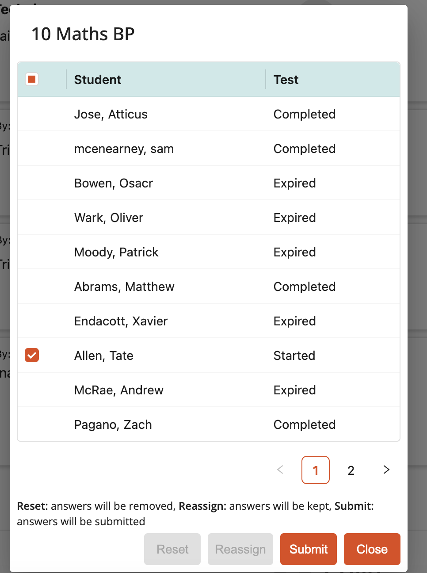The width and height of the screenshot is (427, 573).
Task: Toggle the select-all checkbox in table header
Action: pos(32,79)
